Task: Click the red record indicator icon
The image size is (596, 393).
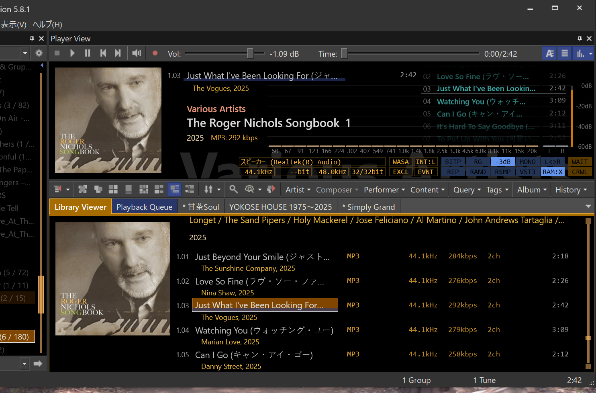Action: pyautogui.click(x=155, y=53)
